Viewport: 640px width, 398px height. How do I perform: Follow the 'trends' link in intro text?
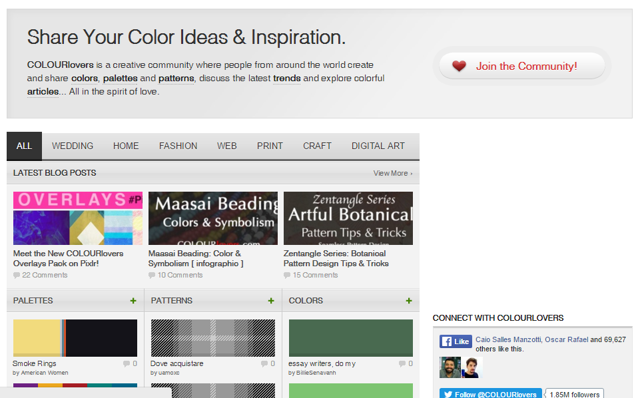click(x=286, y=79)
